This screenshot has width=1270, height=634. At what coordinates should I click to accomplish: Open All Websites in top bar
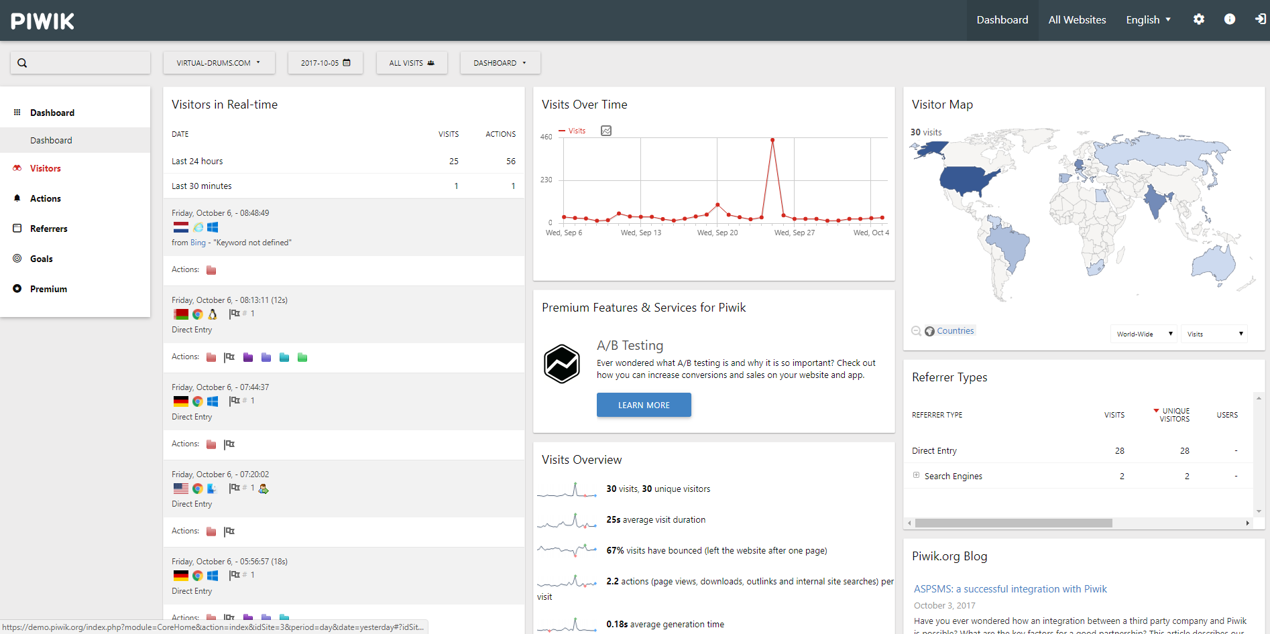pos(1077,20)
